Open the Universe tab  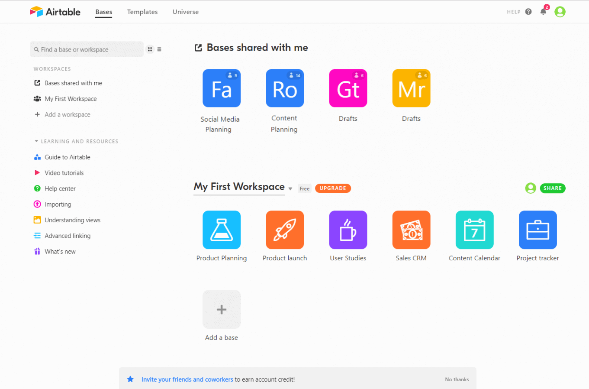[x=185, y=12]
